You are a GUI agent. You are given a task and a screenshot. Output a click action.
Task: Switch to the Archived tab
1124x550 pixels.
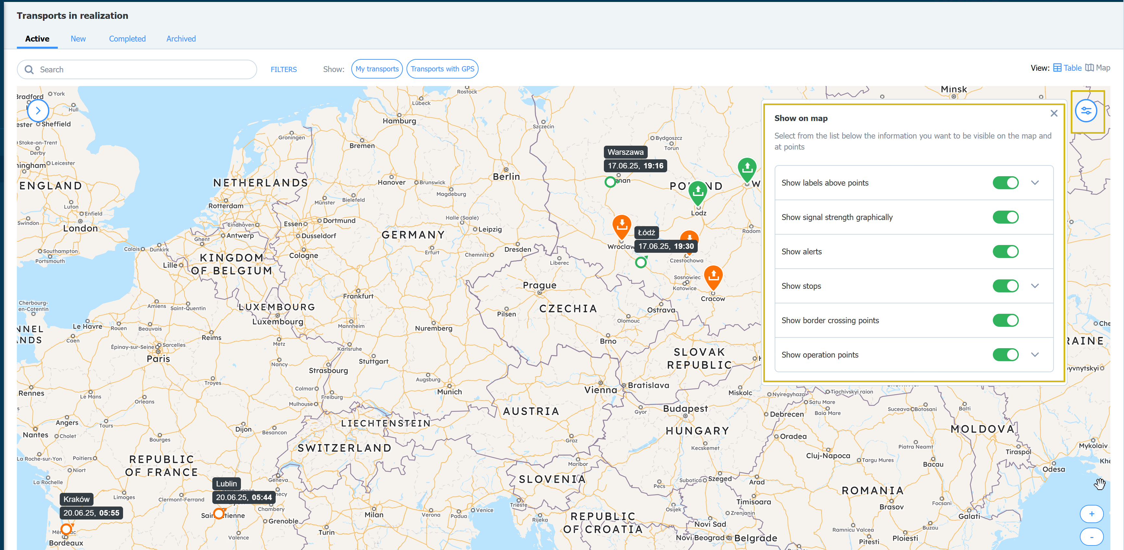tap(181, 39)
